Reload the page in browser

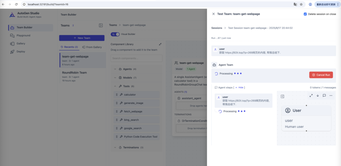click(16, 4)
